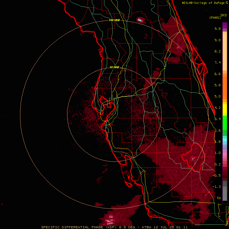Click the 5.0 value on color scale
This screenshot has width=229, height=229.
[x=218, y=96]
